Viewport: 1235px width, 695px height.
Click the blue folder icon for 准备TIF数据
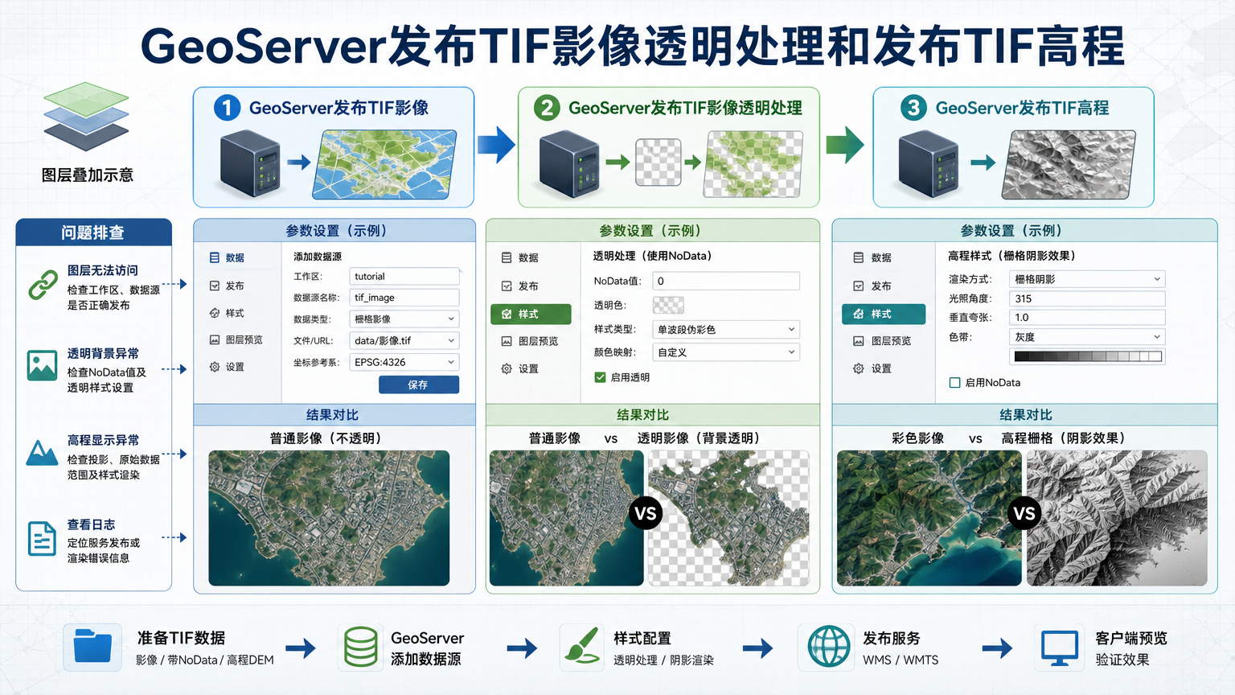92,647
